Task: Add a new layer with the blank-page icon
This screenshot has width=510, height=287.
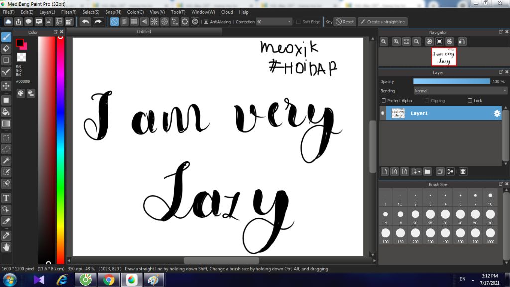Action: click(x=384, y=171)
